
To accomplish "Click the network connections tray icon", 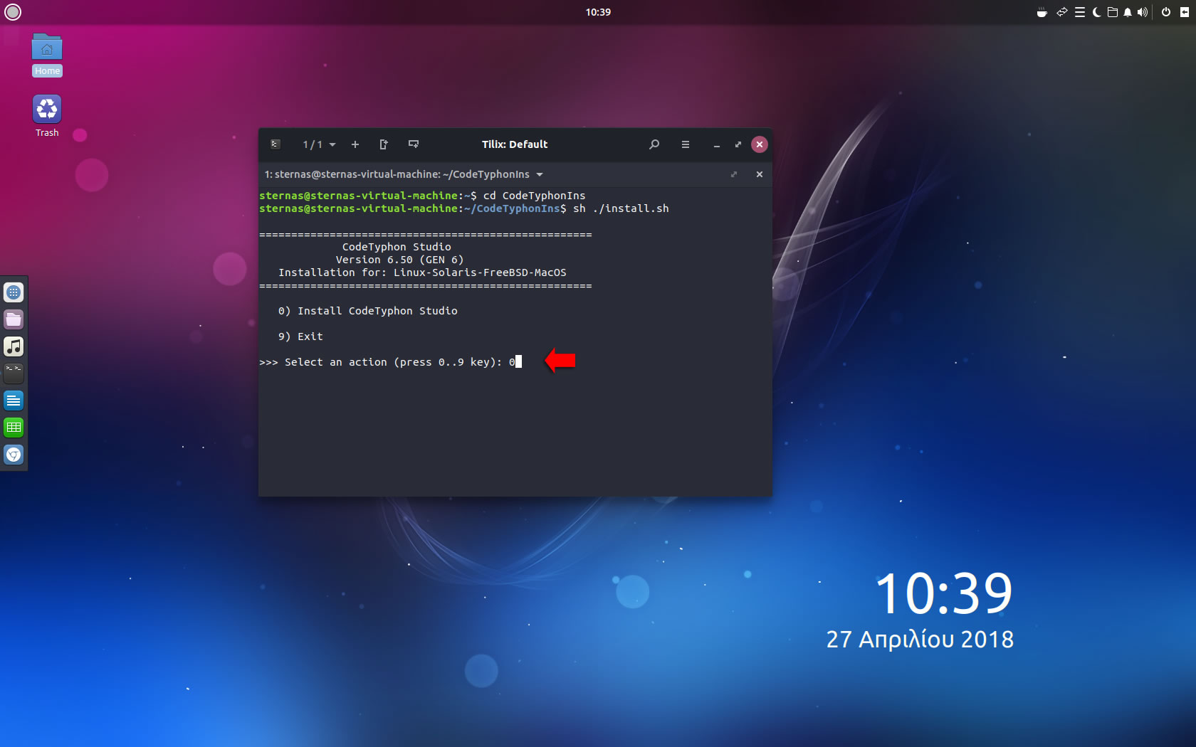I will click(x=1061, y=12).
